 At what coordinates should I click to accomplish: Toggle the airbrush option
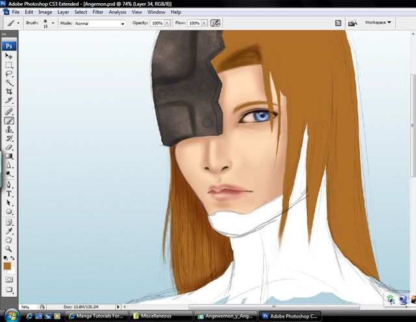coord(215,23)
